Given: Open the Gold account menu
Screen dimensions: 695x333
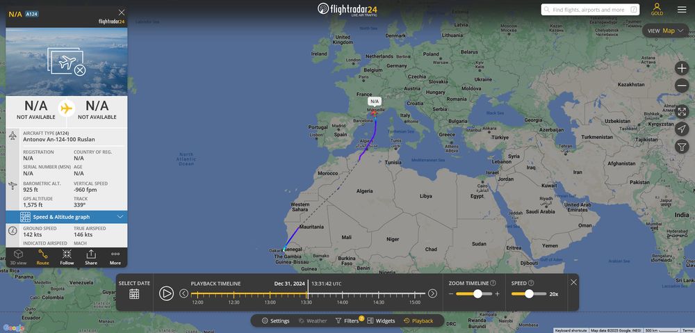Looking at the screenshot, I should [657, 9].
